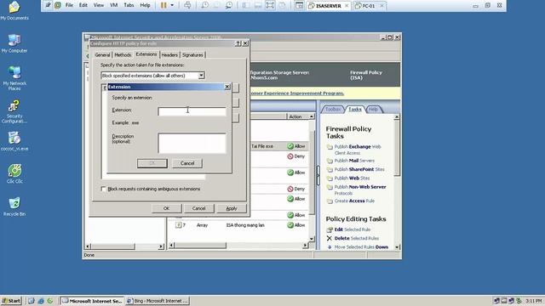
Task: Open Customer Experience Improvement Program link
Action: click(x=297, y=93)
